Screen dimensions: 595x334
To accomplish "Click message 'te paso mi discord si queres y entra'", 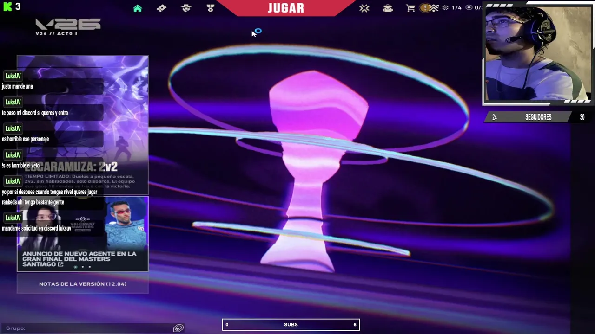I will click(35, 113).
